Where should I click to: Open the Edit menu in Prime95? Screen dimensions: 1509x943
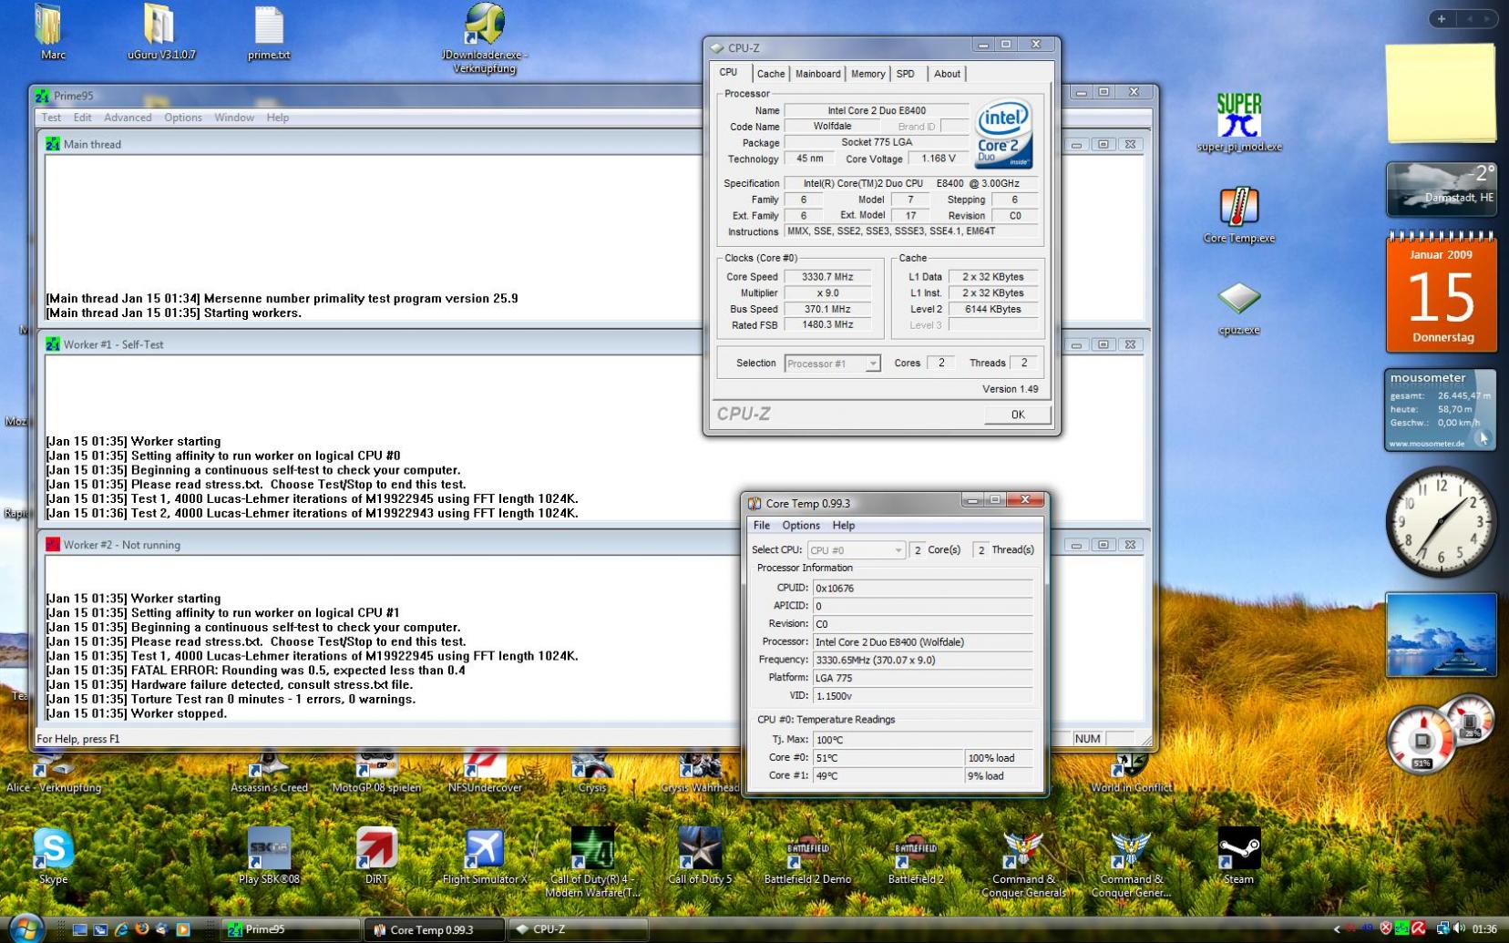(83, 118)
